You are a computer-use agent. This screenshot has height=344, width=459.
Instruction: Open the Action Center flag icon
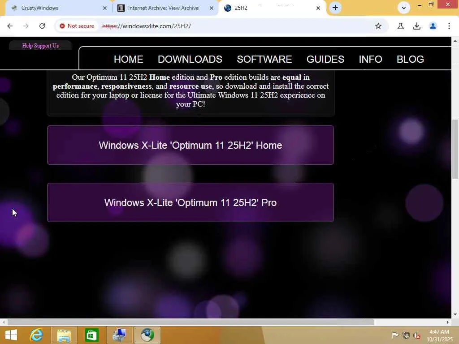point(395,335)
